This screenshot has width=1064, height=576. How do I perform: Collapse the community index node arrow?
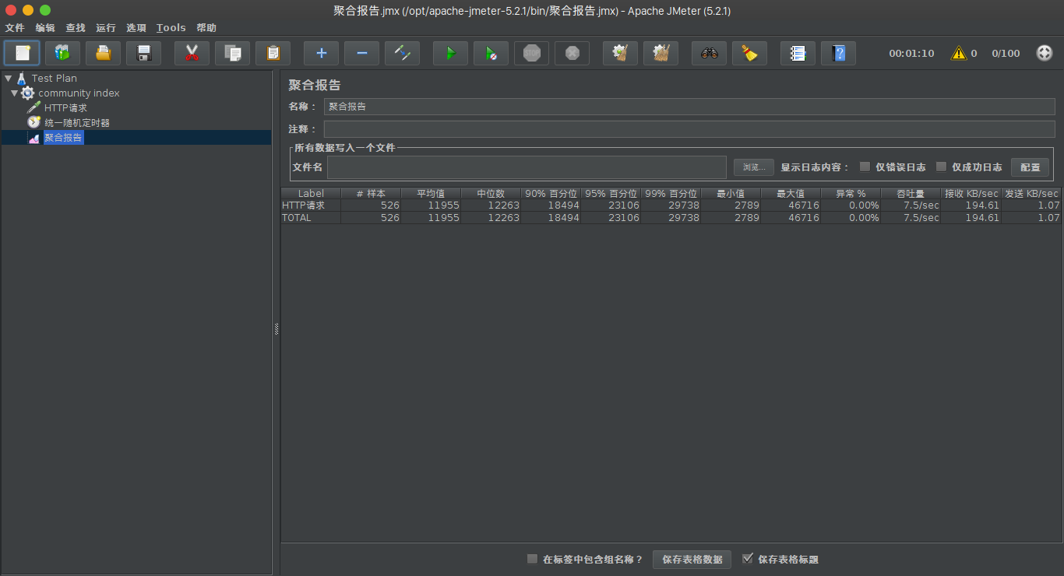(14, 93)
